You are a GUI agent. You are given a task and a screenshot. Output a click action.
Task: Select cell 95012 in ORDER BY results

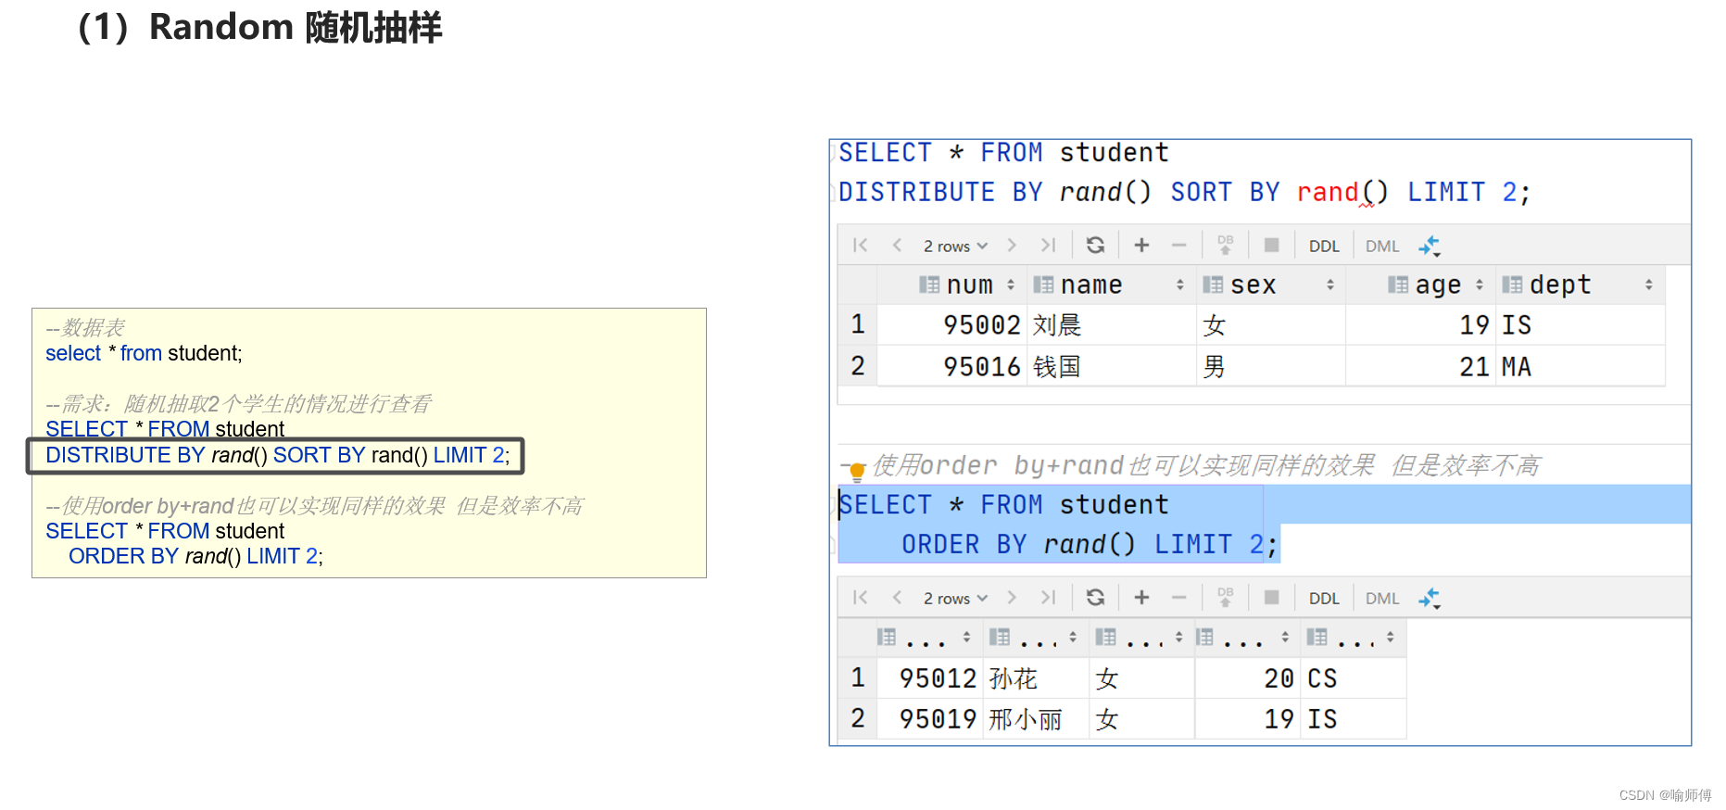pyautogui.click(x=928, y=678)
